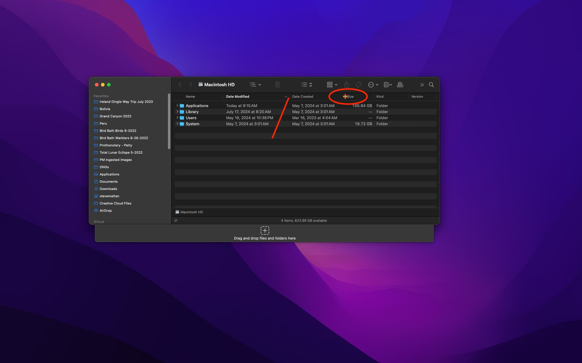582x363 pixels.
Task: Go forward in Finder history
Action: click(x=190, y=85)
